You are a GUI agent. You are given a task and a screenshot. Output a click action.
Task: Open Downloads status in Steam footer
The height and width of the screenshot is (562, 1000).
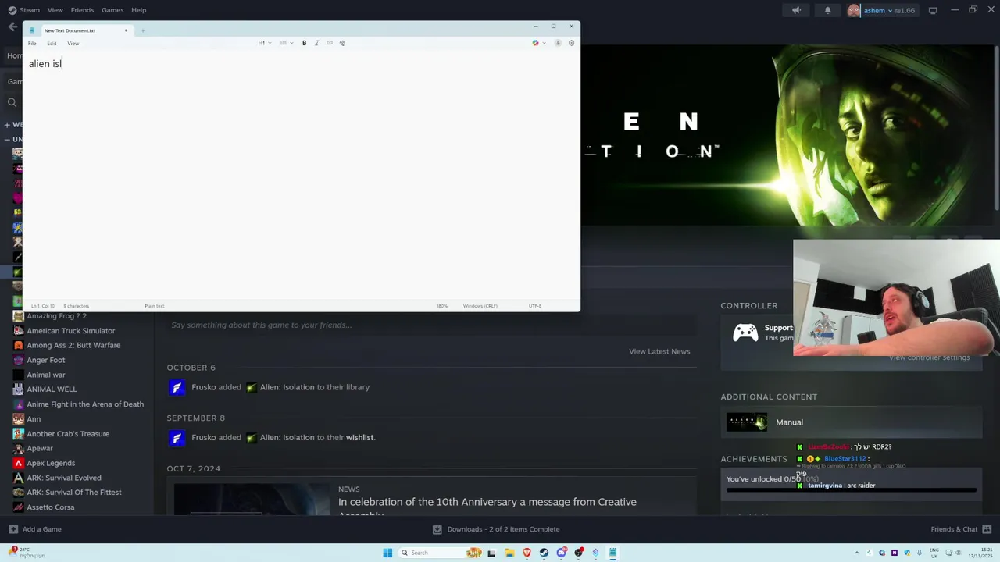496,529
